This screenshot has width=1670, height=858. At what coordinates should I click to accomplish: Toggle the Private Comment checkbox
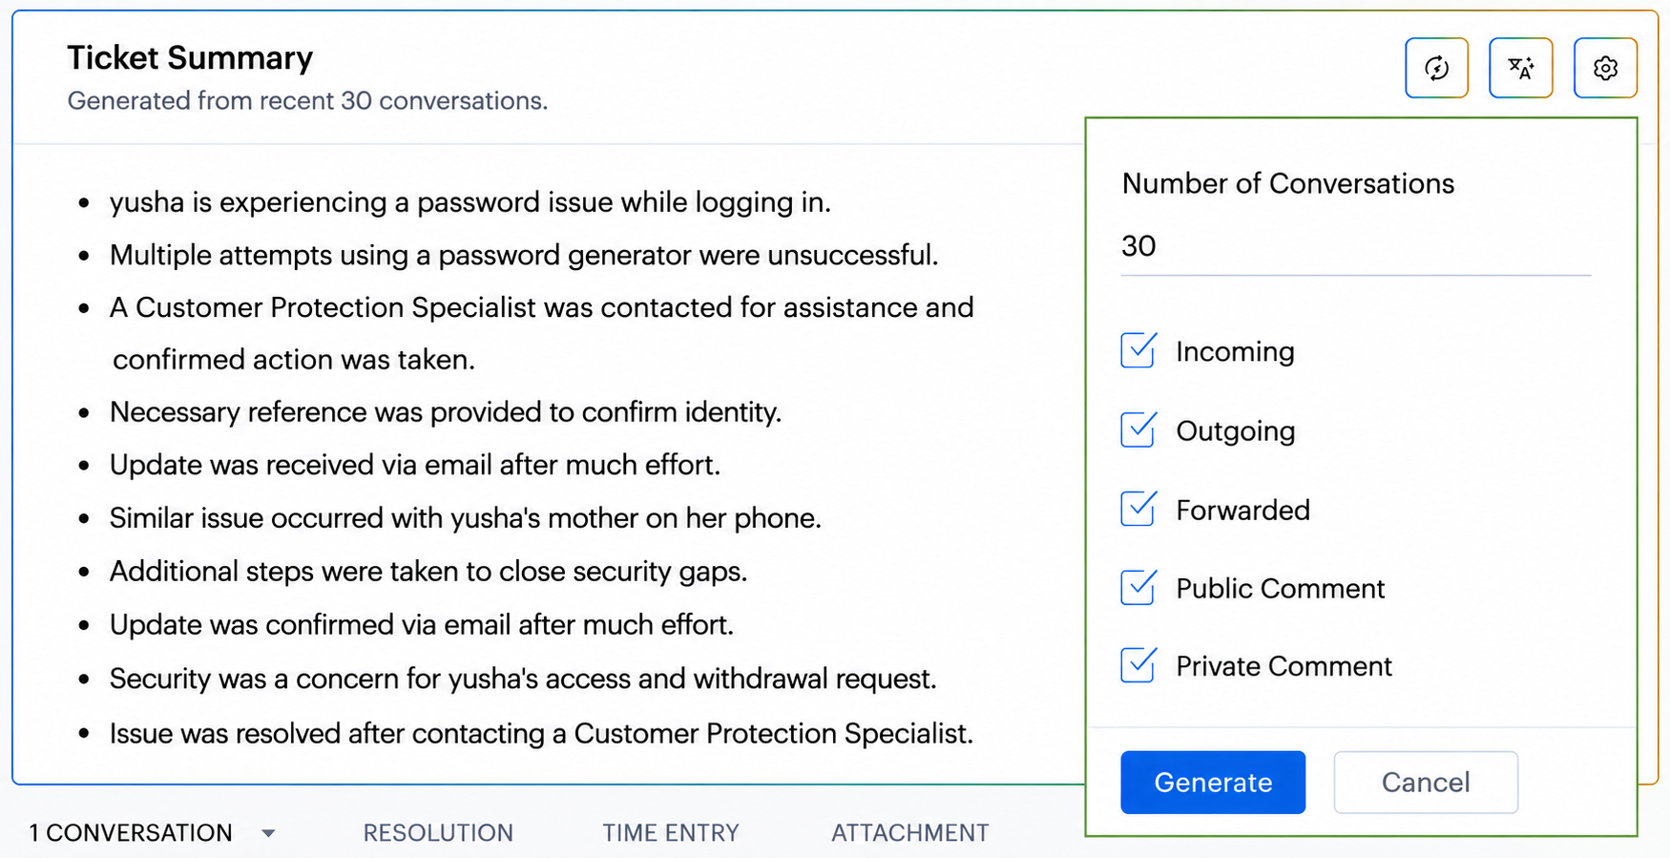point(1138,665)
